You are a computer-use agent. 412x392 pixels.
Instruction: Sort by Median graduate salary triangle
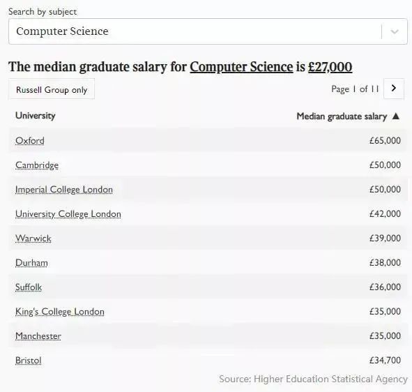coord(396,116)
